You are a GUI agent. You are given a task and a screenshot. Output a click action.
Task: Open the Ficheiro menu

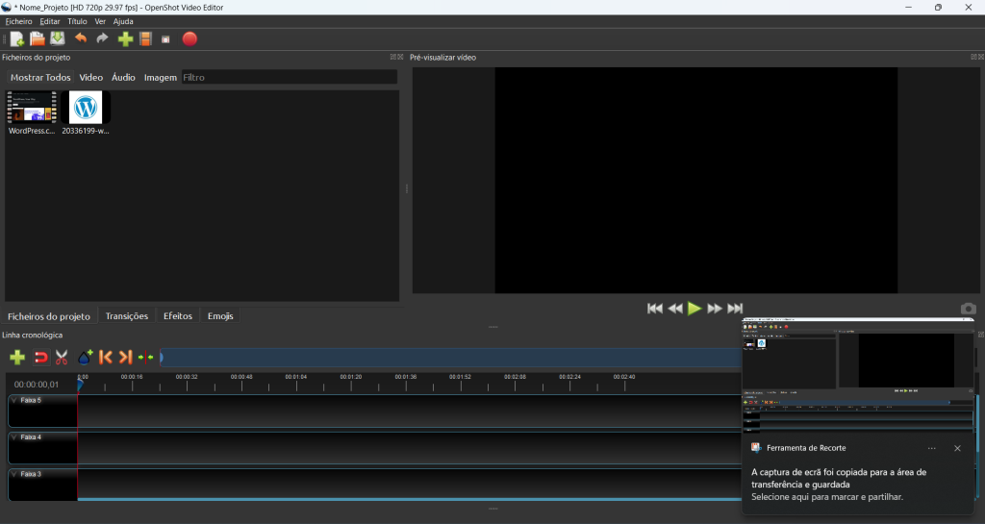click(x=18, y=21)
